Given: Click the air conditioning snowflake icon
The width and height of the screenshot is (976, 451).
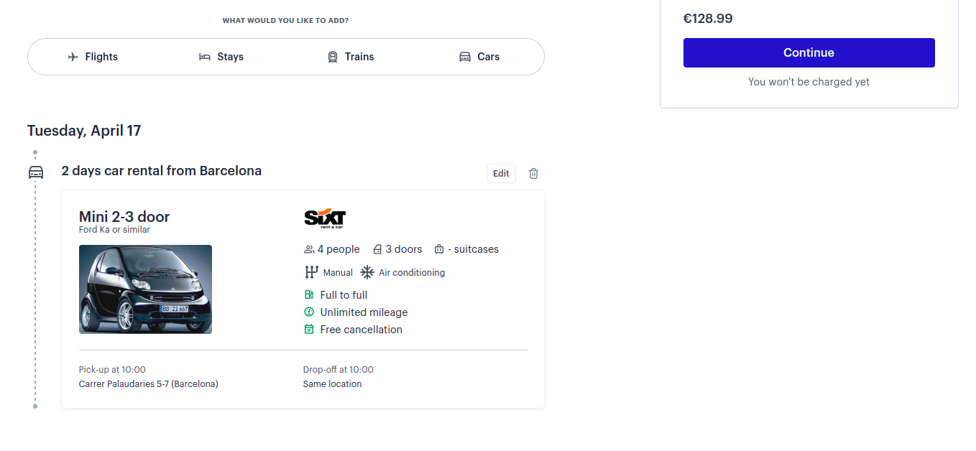Looking at the screenshot, I should point(367,272).
